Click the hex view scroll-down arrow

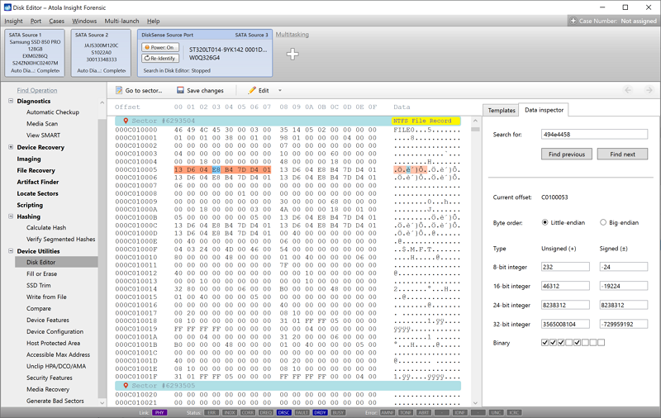click(x=475, y=403)
